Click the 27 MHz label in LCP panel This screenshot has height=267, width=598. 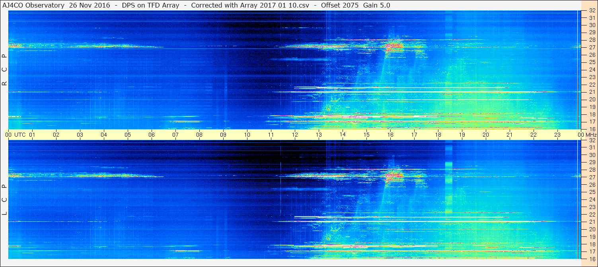click(x=592, y=177)
